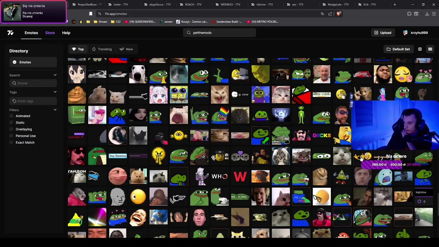The image size is (439, 247).
Task: Select the Nice Cock text emote
Action: (322, 95)
